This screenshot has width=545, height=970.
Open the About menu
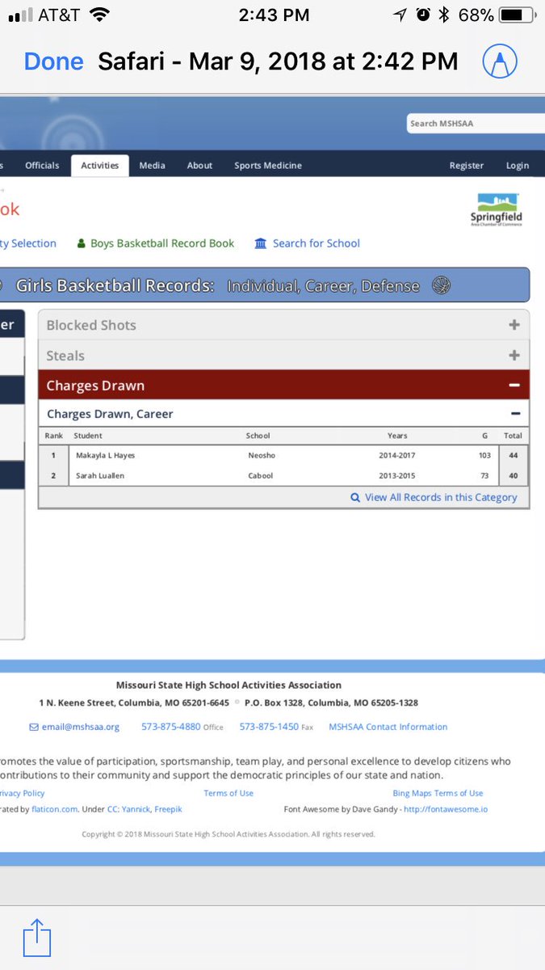click(x=199, y=165)
